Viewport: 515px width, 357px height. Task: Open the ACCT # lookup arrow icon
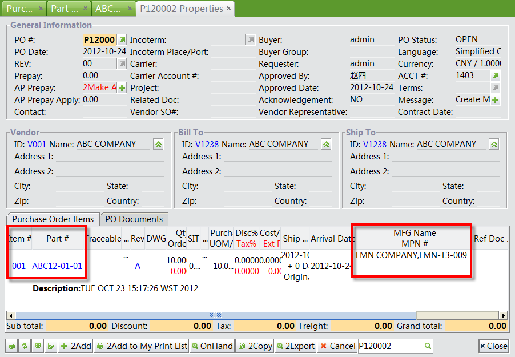click(x=494, y=75)
